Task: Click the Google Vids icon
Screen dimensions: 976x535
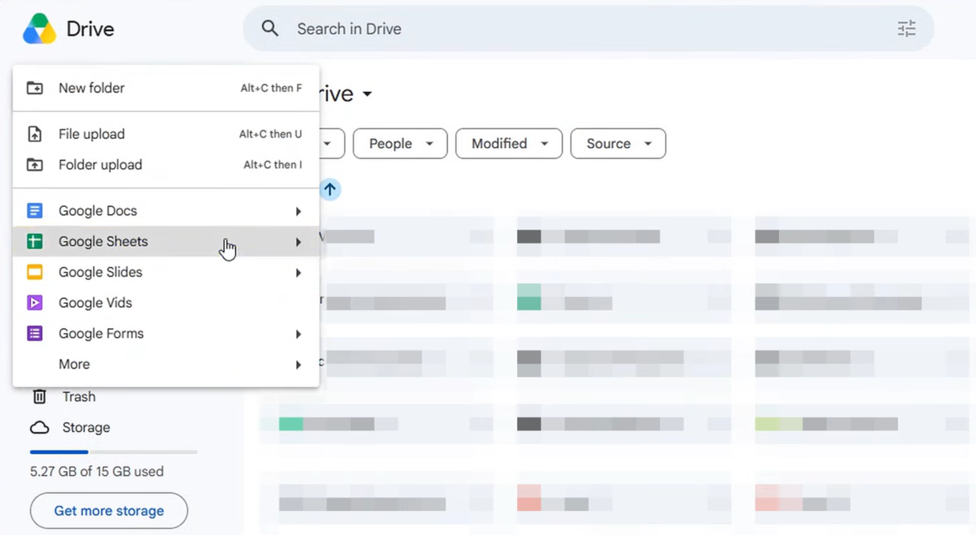Action: (34, 303)
